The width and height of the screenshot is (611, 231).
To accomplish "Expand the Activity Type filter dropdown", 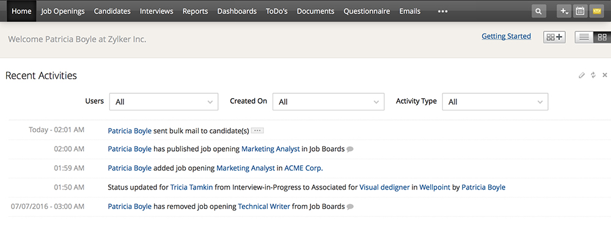I will click(496, 102).
